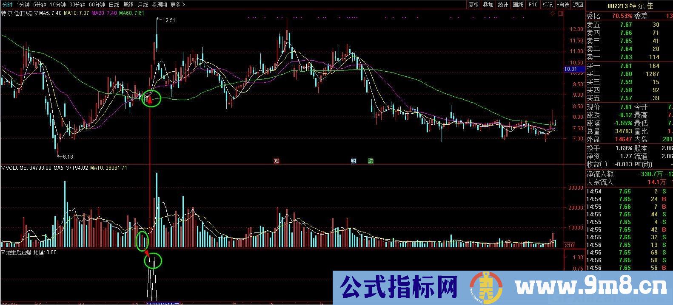Viewport: 673px width, 305px height.
Task: Switch to the 30分钟 period tab
Action: click(x=77, y=5)
